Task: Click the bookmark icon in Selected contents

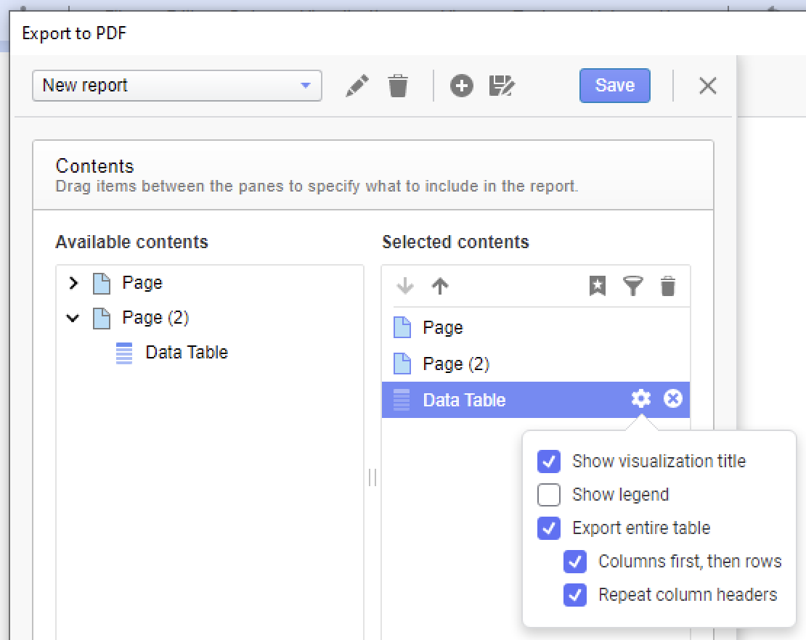Action: point(597,287)
